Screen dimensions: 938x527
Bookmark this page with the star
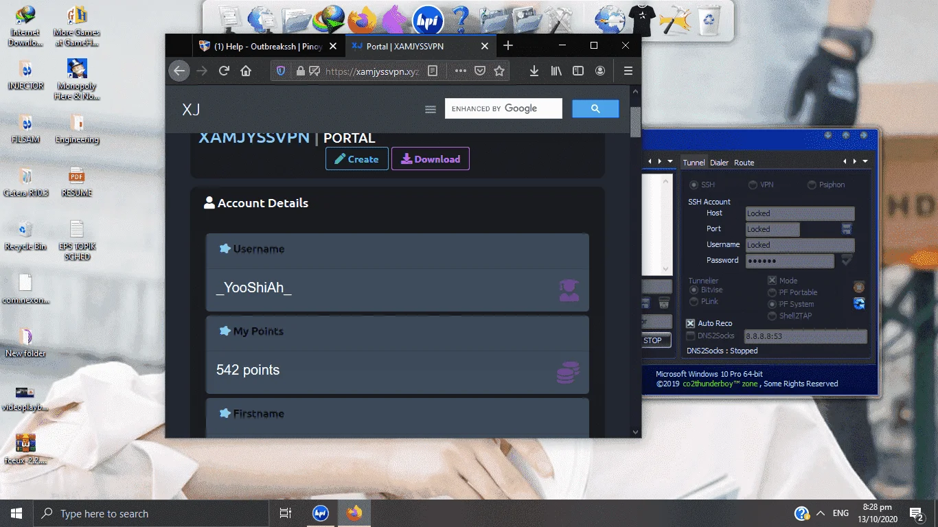[x=499, y=71]
